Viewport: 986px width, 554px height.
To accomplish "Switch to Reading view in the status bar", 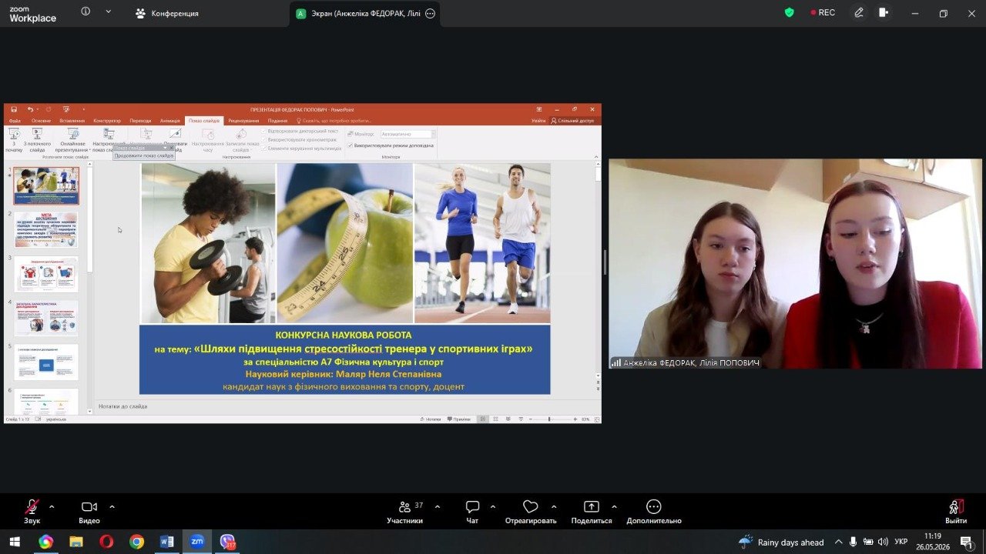I will pyautogui.click(x=508, y=419).
